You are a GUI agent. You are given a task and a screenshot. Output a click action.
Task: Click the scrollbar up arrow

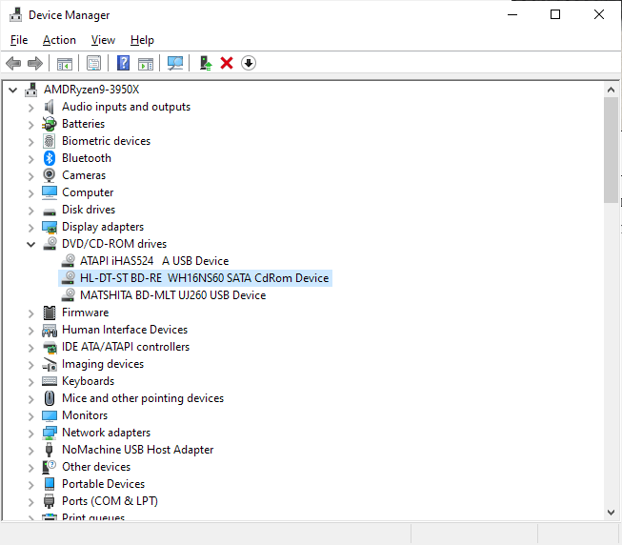tap(611, 91)
